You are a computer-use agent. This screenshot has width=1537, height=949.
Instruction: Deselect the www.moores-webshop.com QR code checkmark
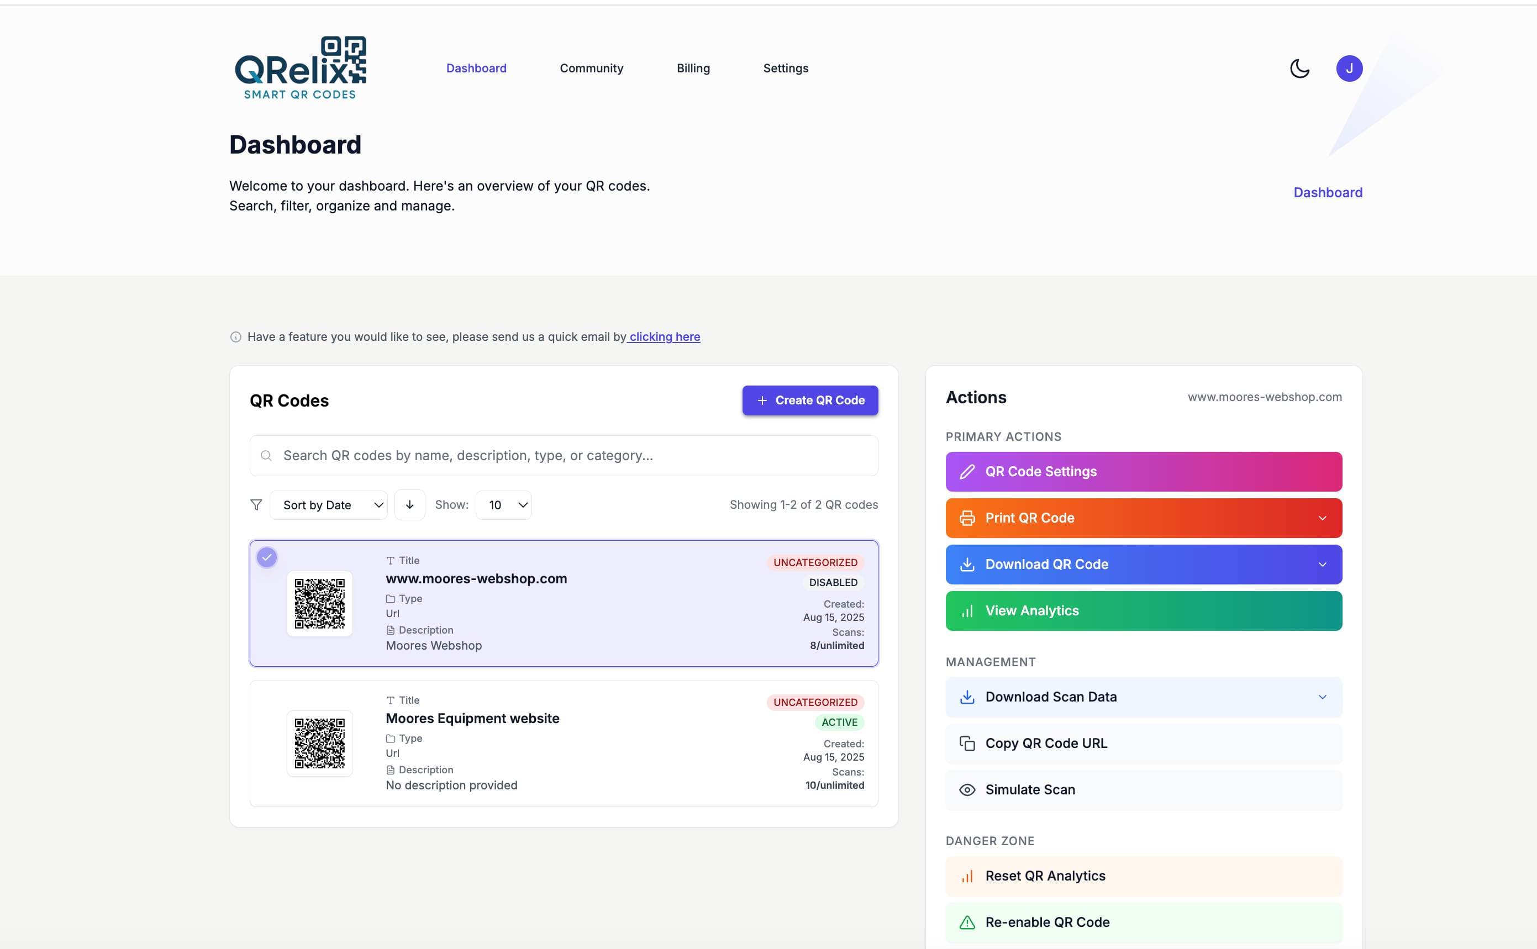tap(267, 556)
